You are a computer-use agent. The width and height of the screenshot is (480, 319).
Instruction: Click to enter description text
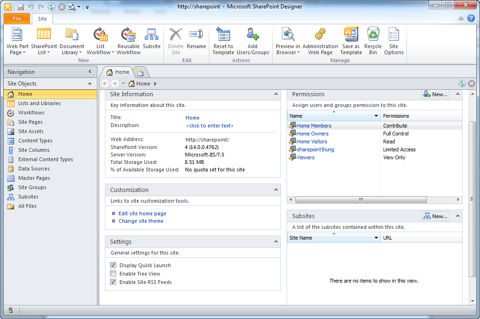point(210,126)
